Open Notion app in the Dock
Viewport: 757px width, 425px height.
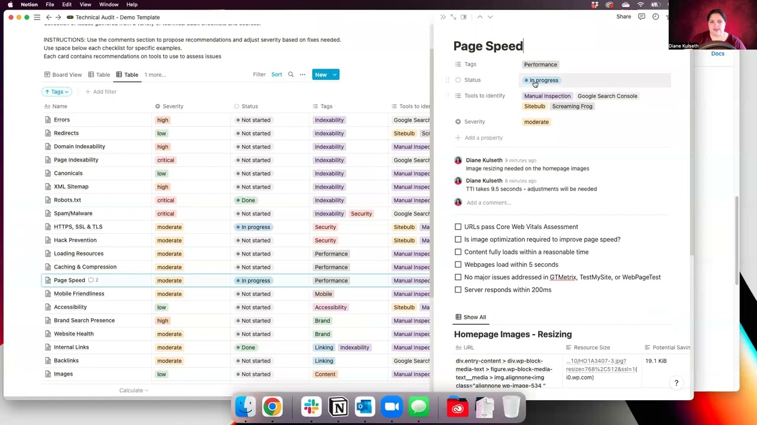338,407
